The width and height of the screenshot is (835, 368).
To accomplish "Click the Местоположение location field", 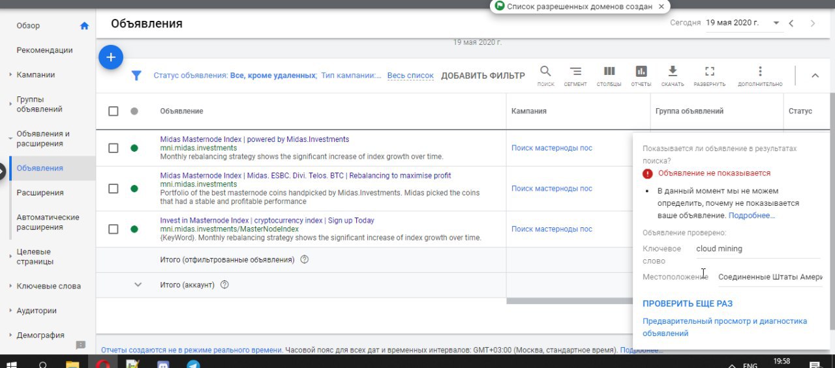I will [770, 277].
